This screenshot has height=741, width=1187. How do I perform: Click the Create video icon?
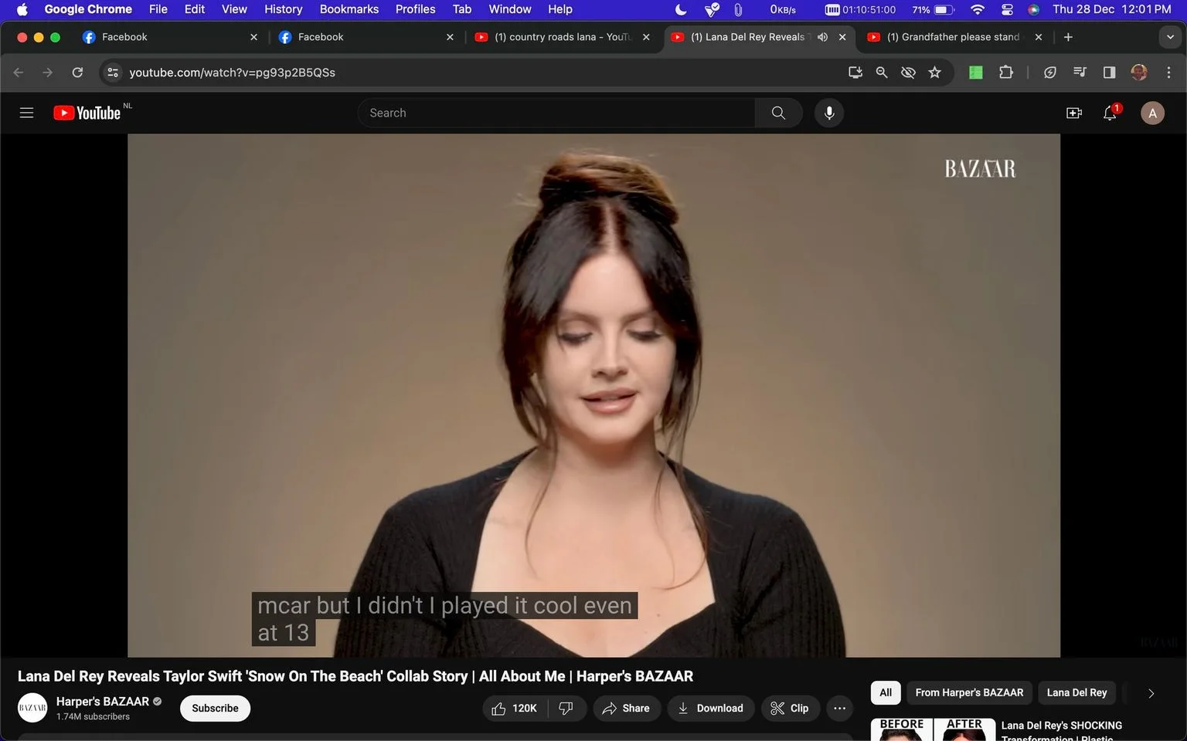tap(1074, 113)
